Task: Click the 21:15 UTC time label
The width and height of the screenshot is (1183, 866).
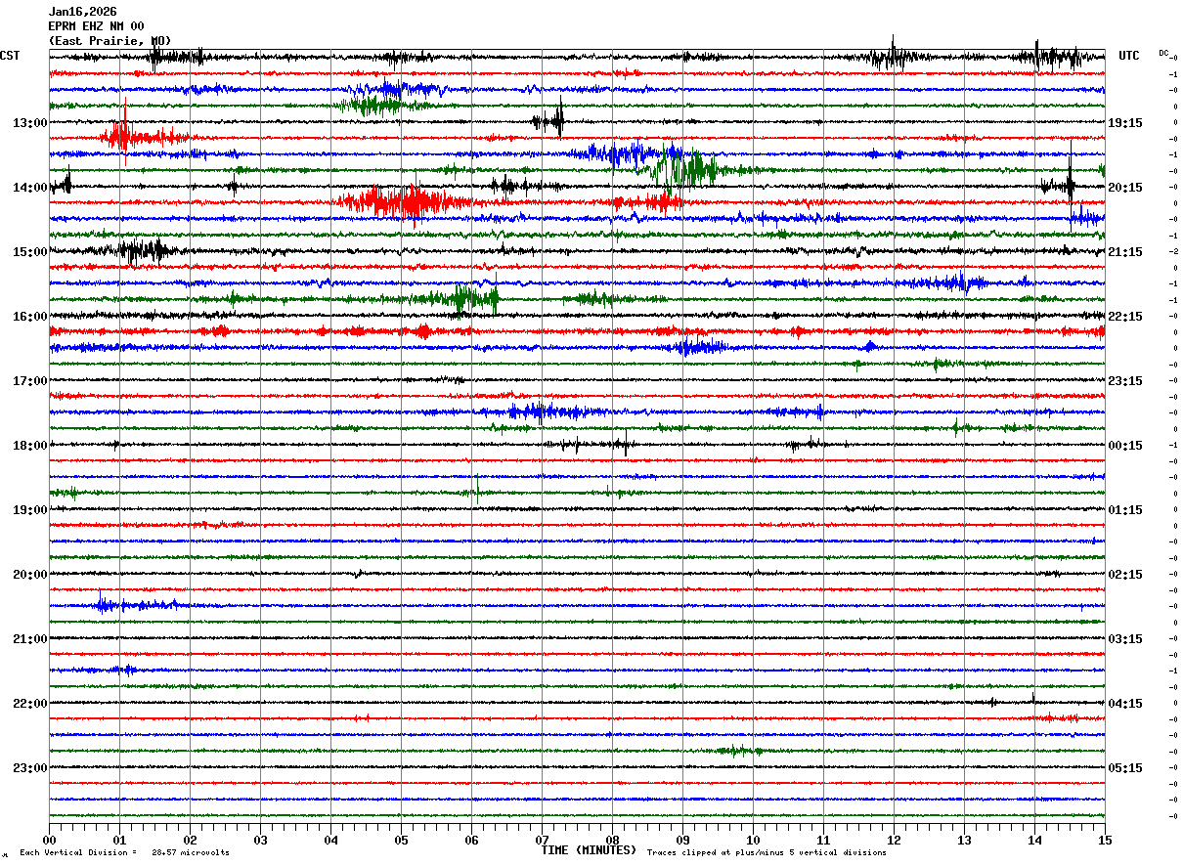Action: click(x=1124, y=252)
